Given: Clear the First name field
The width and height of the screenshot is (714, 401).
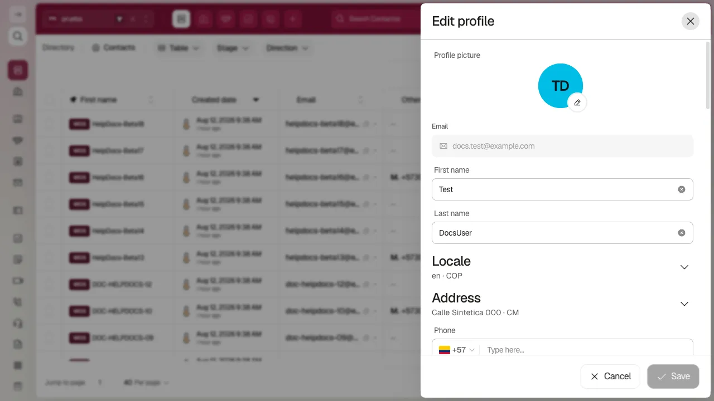Looking at the screenshot, I should point(681,189).
